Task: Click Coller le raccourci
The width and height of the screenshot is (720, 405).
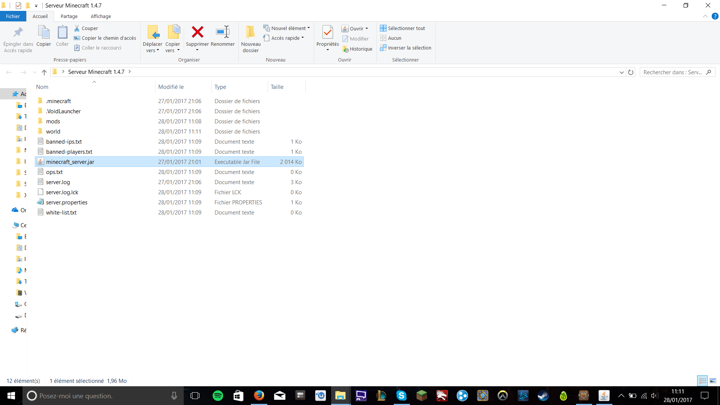Action: tap(97, 48)
